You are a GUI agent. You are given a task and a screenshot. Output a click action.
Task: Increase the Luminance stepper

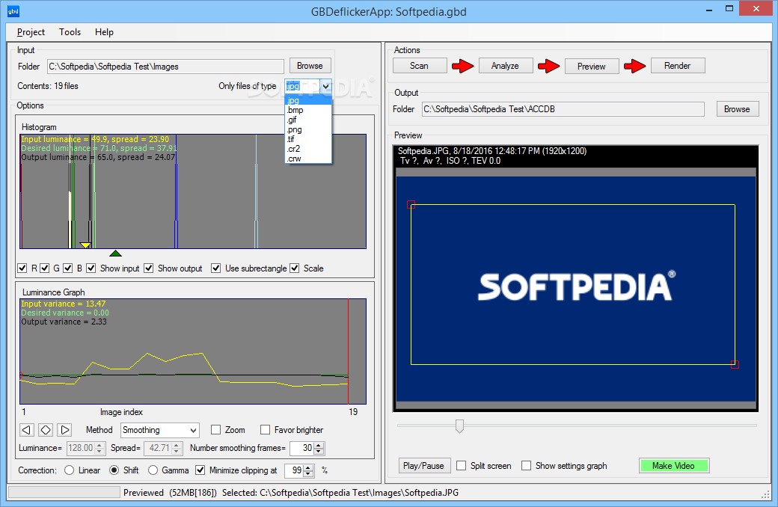coord(99,445)
